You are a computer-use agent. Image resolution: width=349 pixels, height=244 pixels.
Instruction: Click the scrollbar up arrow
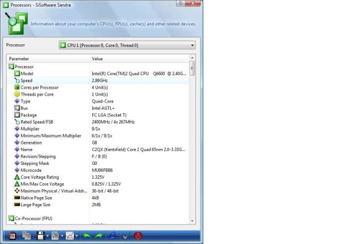[x=192, y=58]
